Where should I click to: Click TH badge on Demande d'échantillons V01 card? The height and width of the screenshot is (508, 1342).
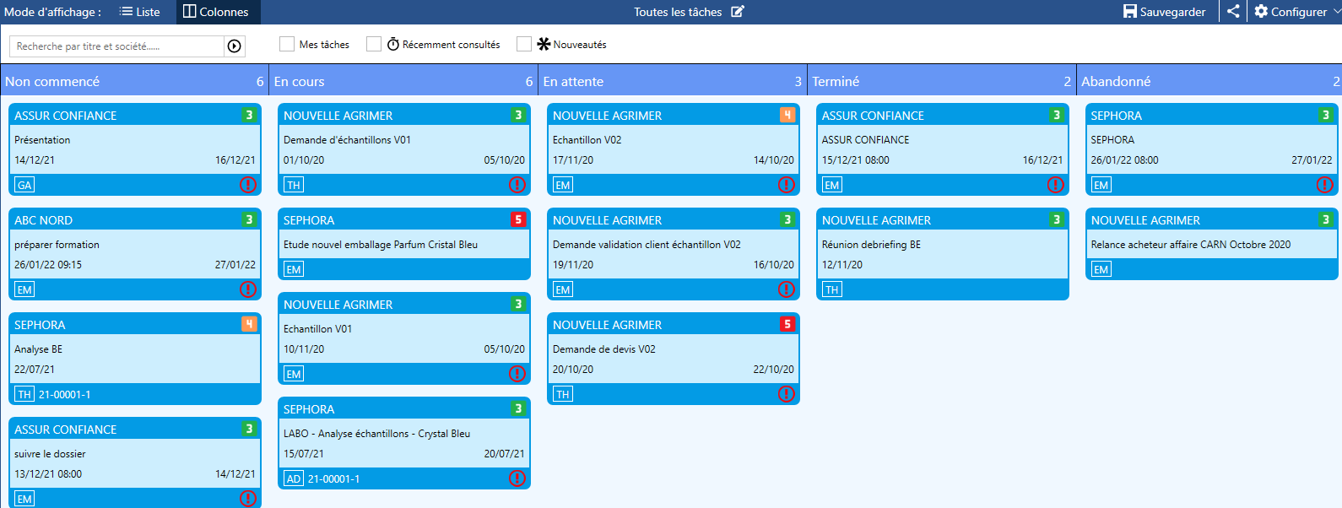294,185
